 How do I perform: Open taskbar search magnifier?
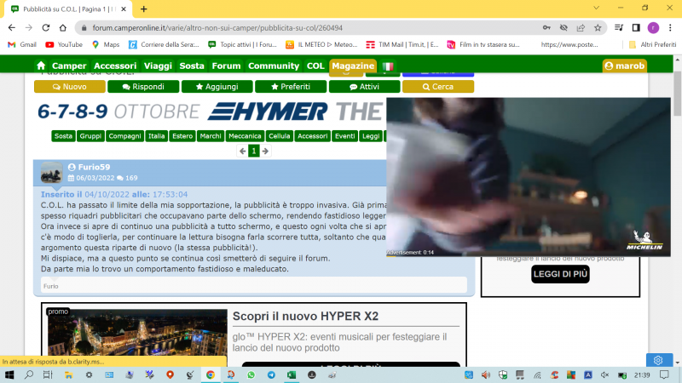click(29, 374)
